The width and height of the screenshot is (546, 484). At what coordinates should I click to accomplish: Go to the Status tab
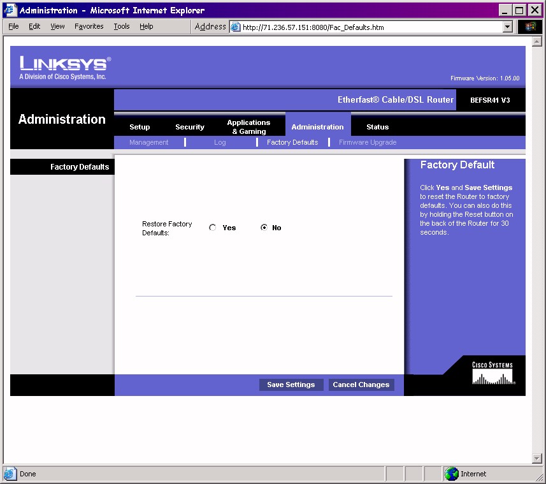point(377,127)
